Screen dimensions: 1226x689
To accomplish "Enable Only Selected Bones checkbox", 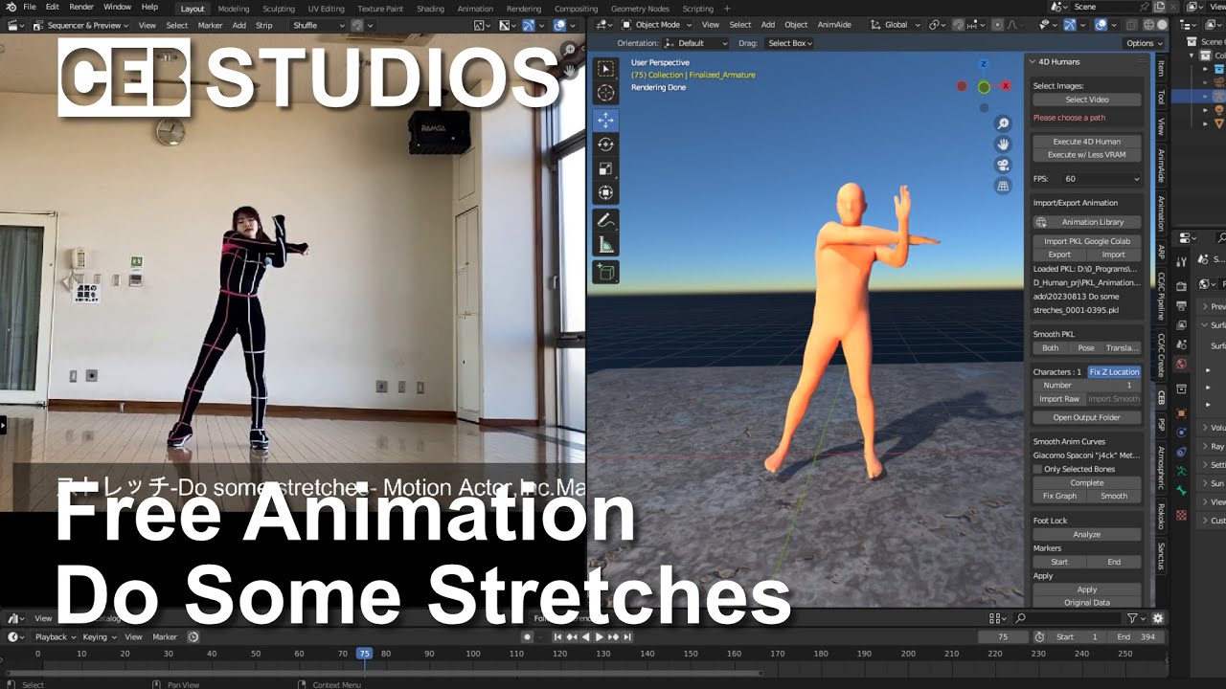I will pyautogui.click(x=1038, y=469).
